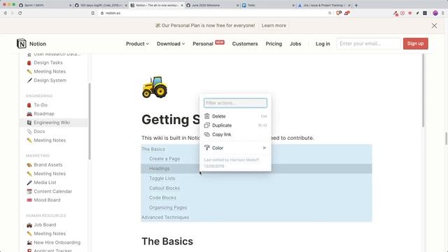Click the page content scrollbar

pos(423,90)
